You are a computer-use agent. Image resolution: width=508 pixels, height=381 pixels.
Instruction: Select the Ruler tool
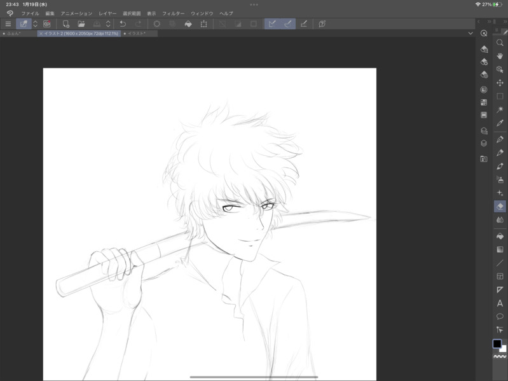(x=500, y=289)
